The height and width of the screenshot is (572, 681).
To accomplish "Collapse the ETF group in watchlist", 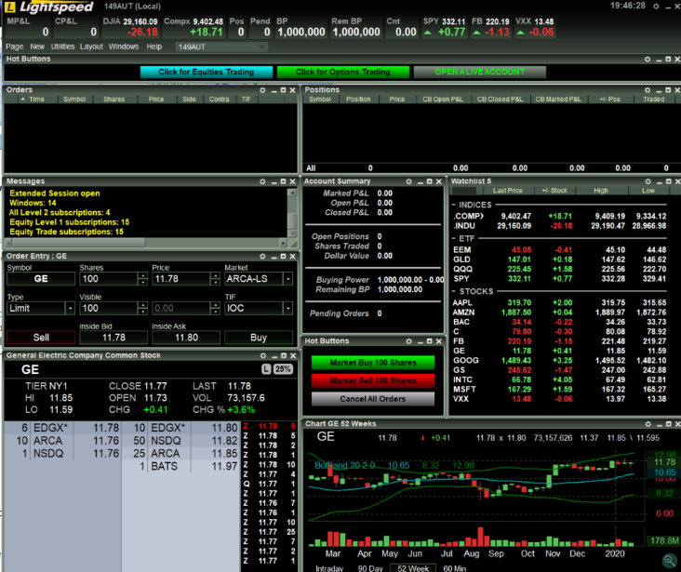I will click(453, 239).
